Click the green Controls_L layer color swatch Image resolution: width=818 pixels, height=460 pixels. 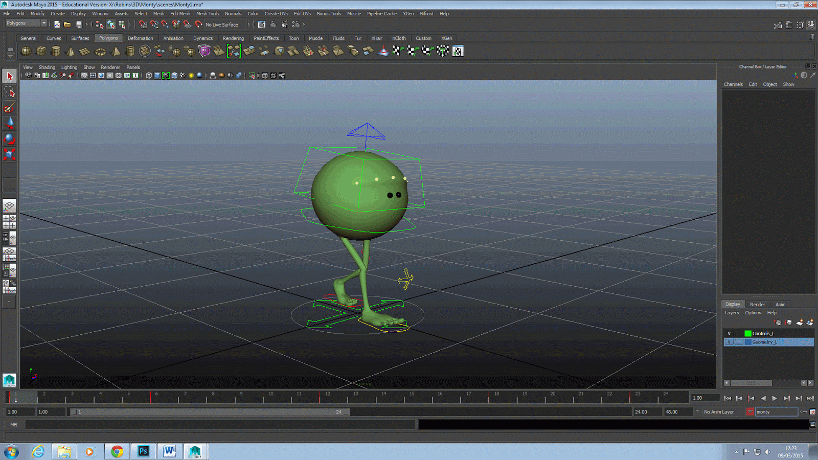click(x=747, y=334)
